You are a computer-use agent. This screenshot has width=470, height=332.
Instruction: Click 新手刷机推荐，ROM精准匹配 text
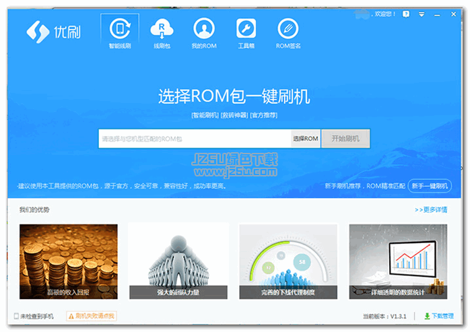(365, 186)
